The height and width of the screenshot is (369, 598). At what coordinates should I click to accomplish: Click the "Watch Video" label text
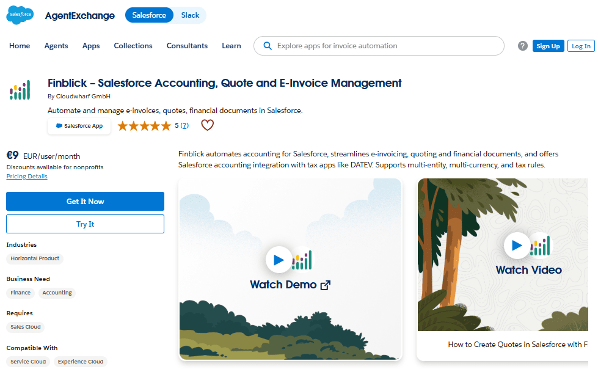[528, 270]
